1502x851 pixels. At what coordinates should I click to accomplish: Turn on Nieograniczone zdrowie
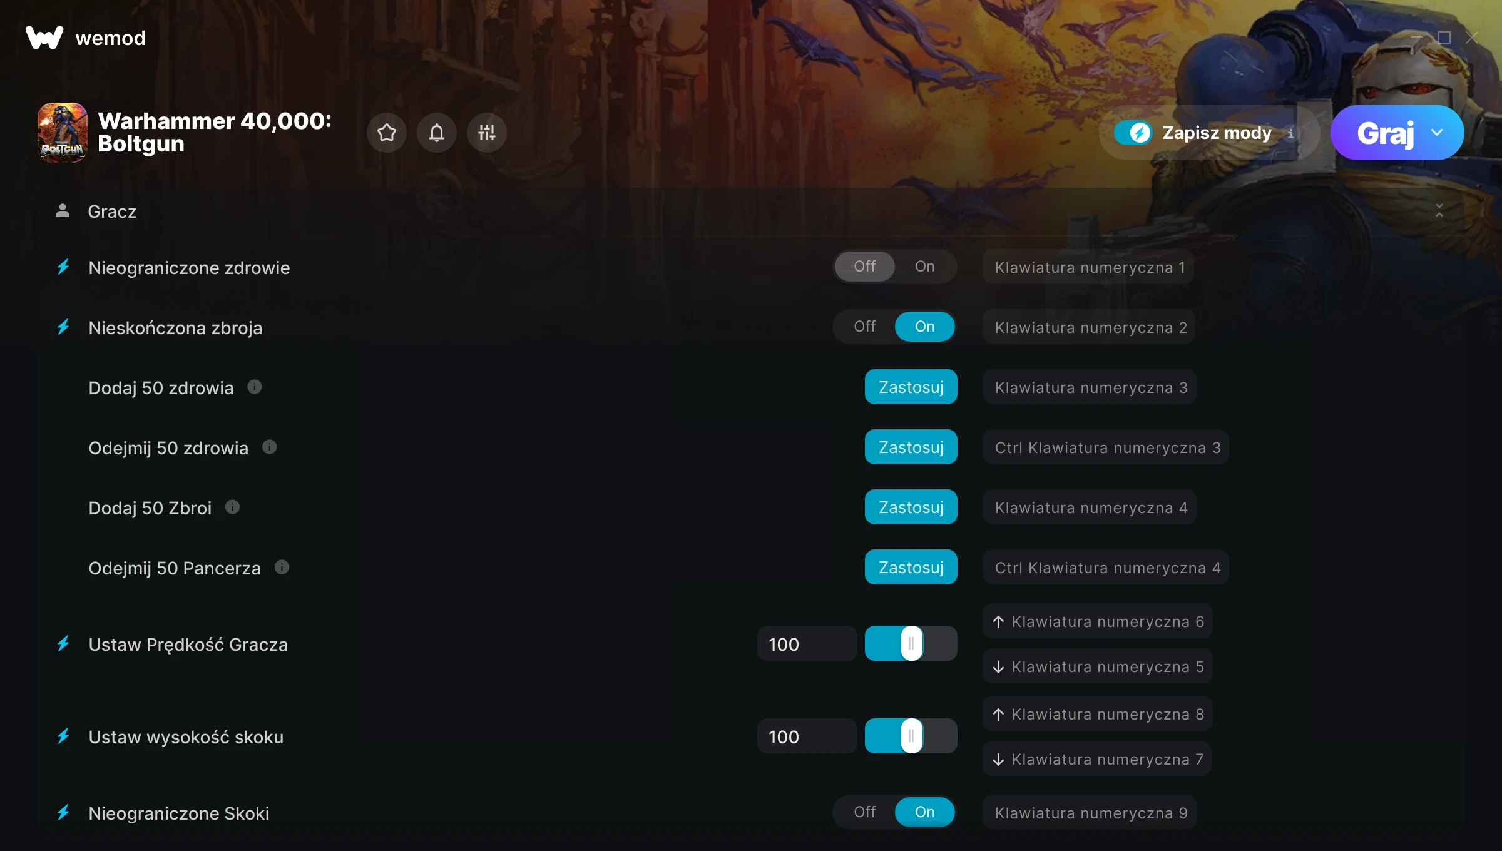(x=924, y=267)
